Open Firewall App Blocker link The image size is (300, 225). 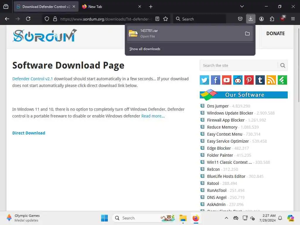(x=226, y=120)
